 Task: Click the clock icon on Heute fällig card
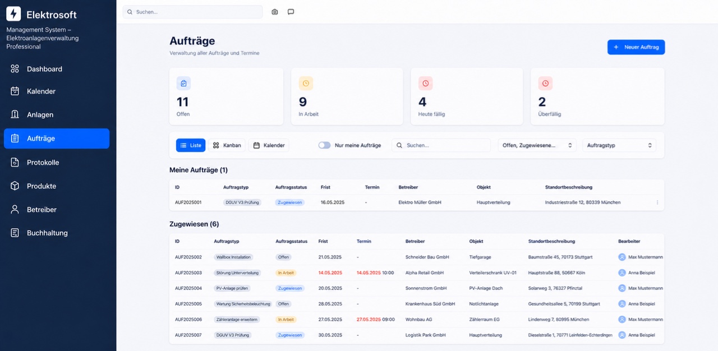(426, 84)
